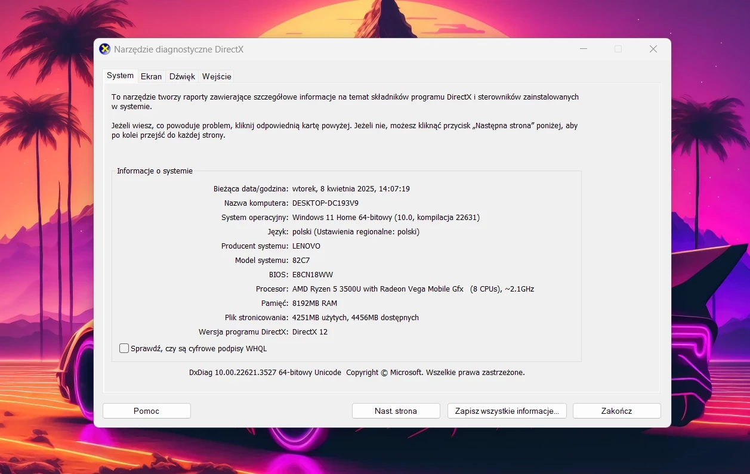Click the Procesor field label
750x474 pixels.
coord(272,289)
